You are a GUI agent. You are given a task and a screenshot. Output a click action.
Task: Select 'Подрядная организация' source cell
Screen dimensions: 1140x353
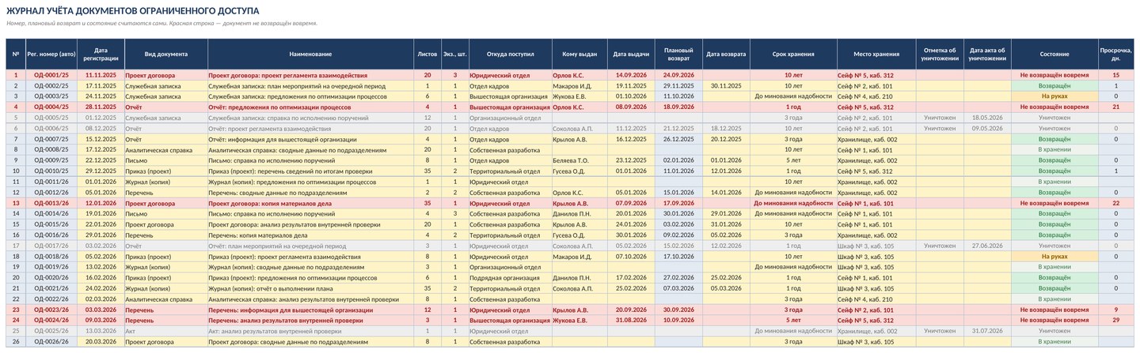pyautogui.click(x=510, y=278)
